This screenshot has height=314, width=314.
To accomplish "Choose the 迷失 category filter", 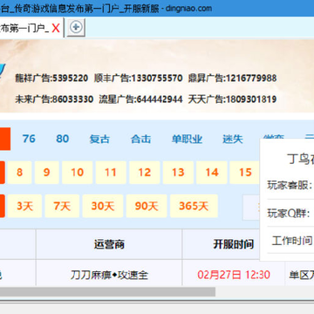I will point(233,139).
